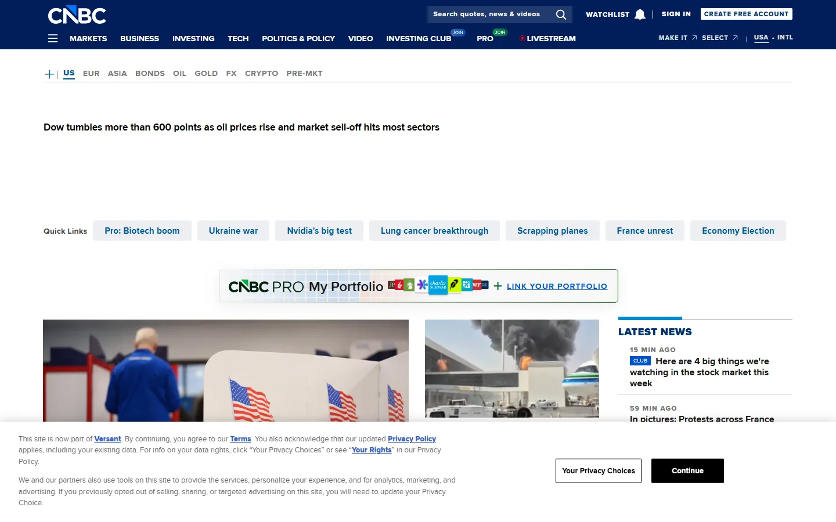Switch to the BONDS tab
The height and width of the screenshot is (522, 836).
tap(150, 74)
